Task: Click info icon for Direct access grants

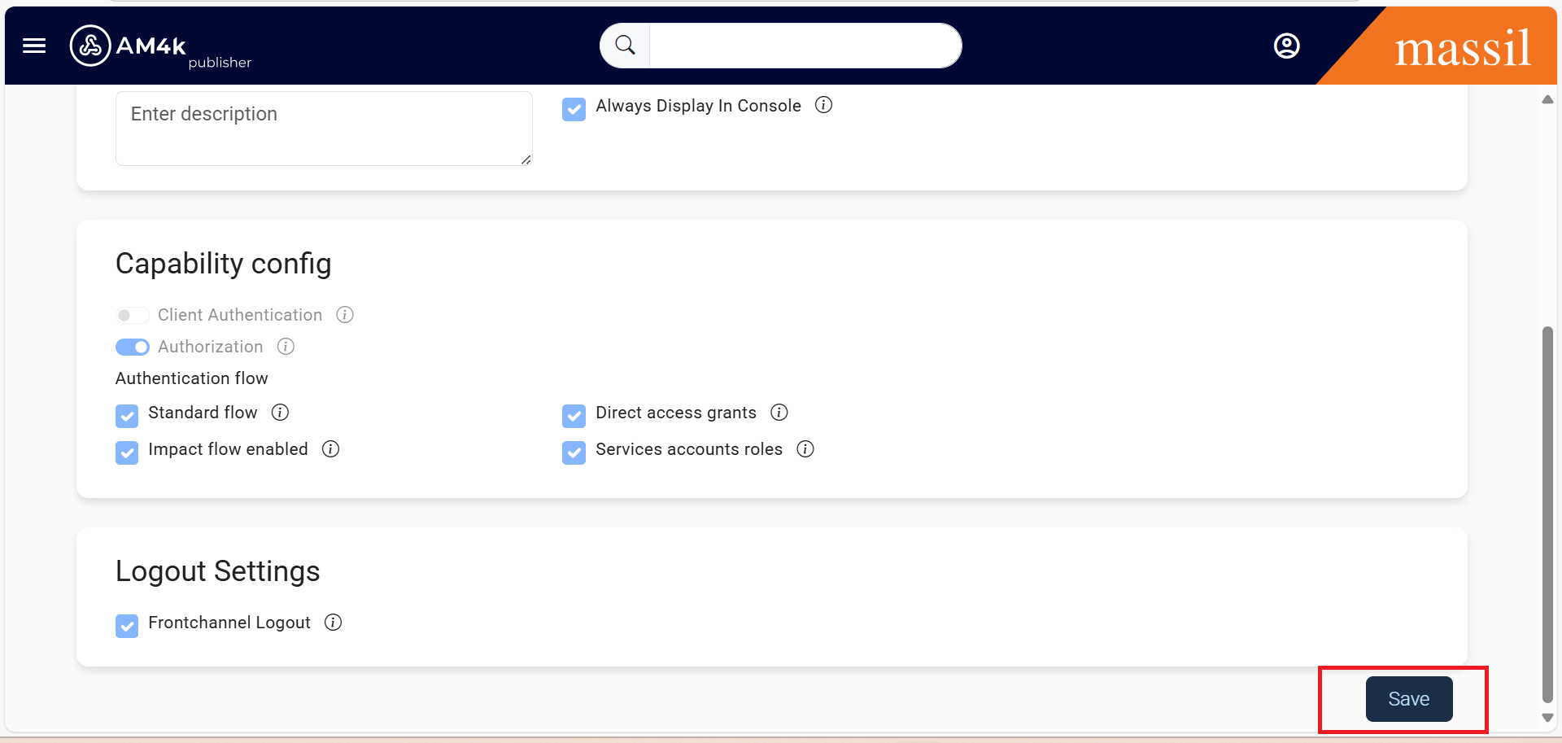Action: [x=779, y=413]
